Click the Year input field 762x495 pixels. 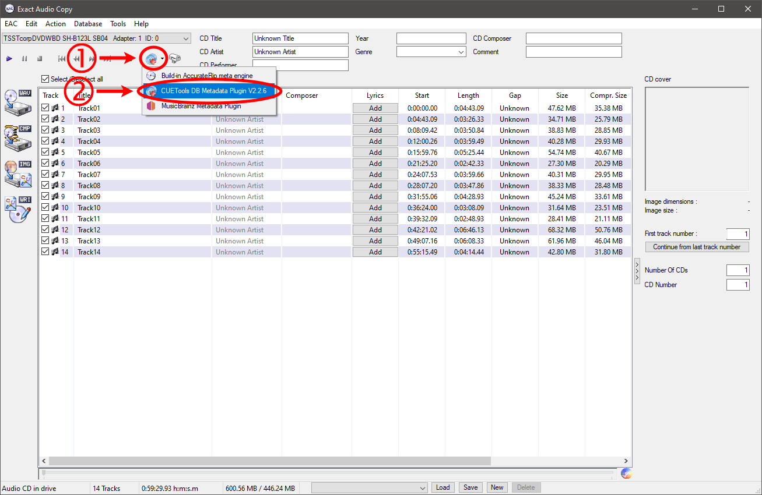431,38
